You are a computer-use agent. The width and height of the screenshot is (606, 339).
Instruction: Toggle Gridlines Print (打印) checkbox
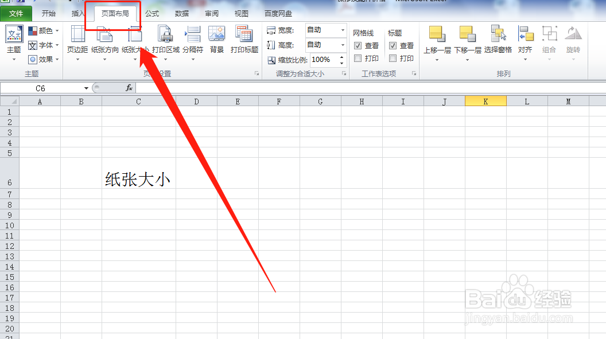[x=358, y=59]
